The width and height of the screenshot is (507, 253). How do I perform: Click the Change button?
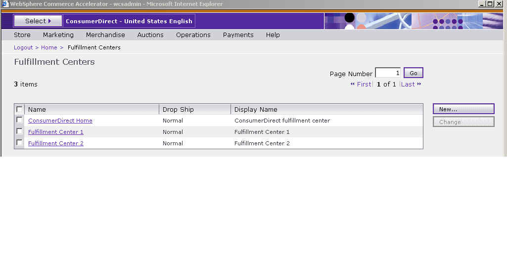point(463,122)
